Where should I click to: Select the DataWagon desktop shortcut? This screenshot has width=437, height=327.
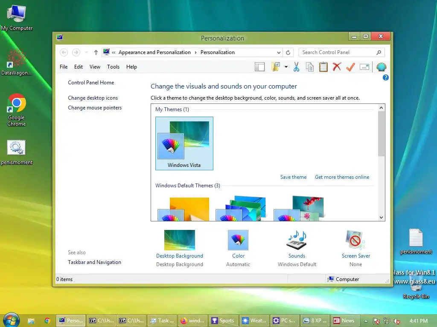[17, 62]
